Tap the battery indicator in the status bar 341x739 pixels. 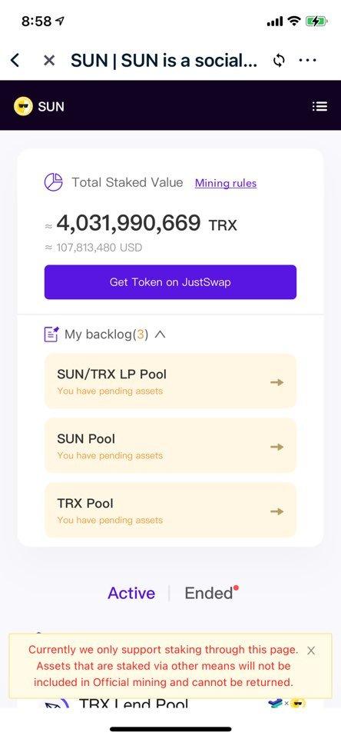(316, 21)
